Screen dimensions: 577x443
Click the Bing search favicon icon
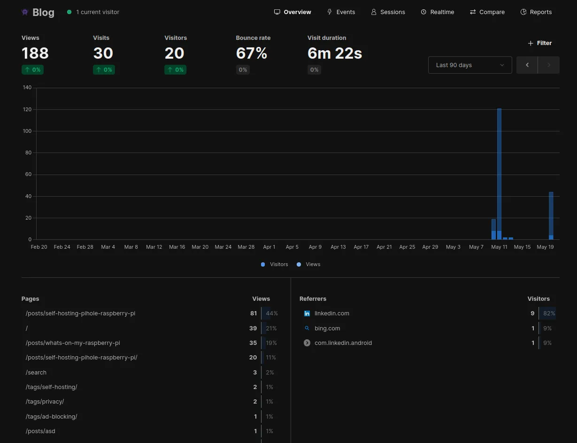pyautogui.click(x=307, y=328)
